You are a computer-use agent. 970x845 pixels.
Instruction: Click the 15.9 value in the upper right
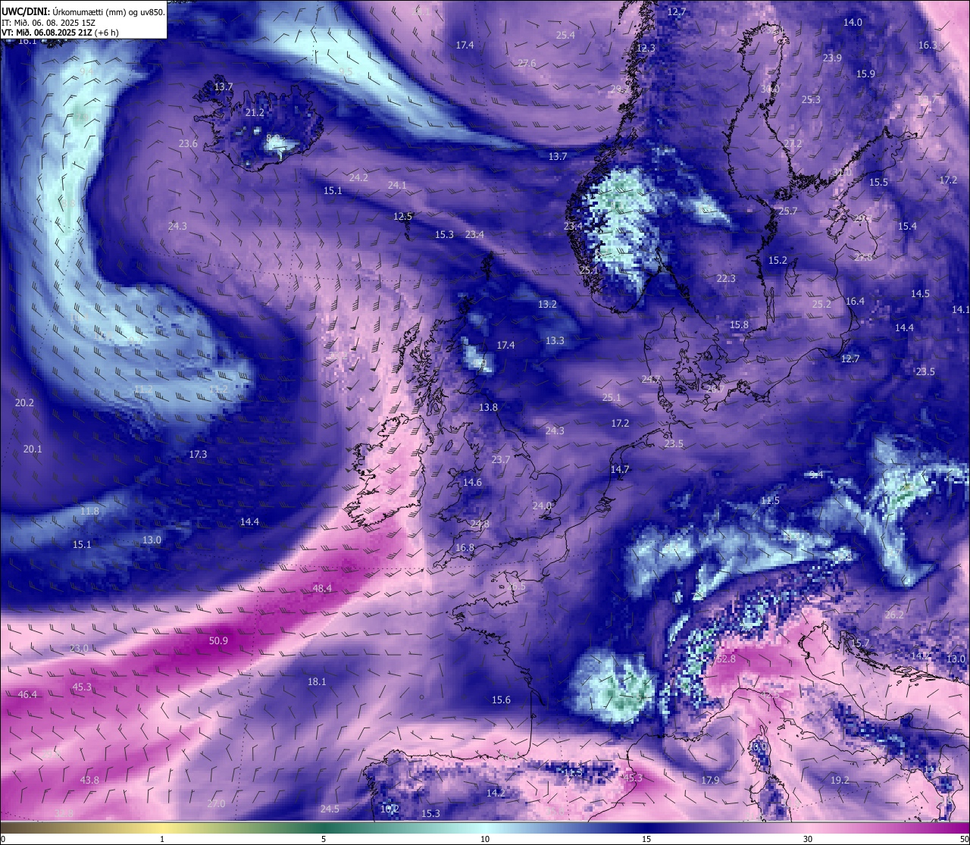(865, 74)
